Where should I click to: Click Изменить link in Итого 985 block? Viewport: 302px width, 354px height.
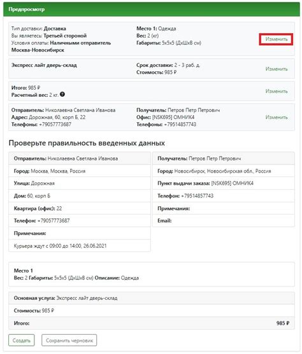[x=277, y=91]
